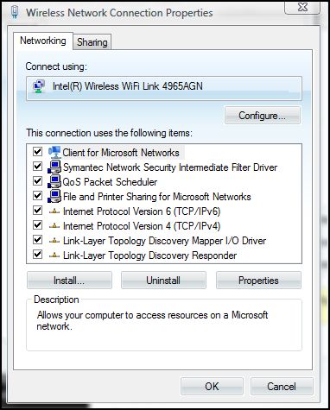Click the Install... button
The image size is (330, 410).
point(69,281)
